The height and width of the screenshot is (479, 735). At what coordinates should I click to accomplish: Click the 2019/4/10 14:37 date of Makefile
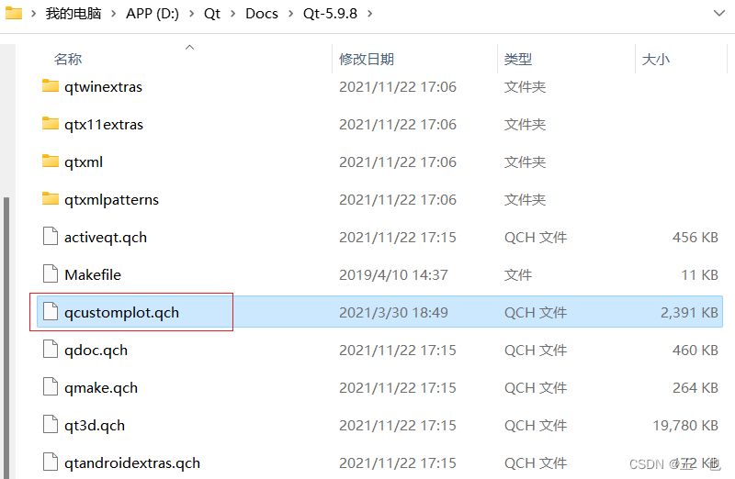(393, 275)
